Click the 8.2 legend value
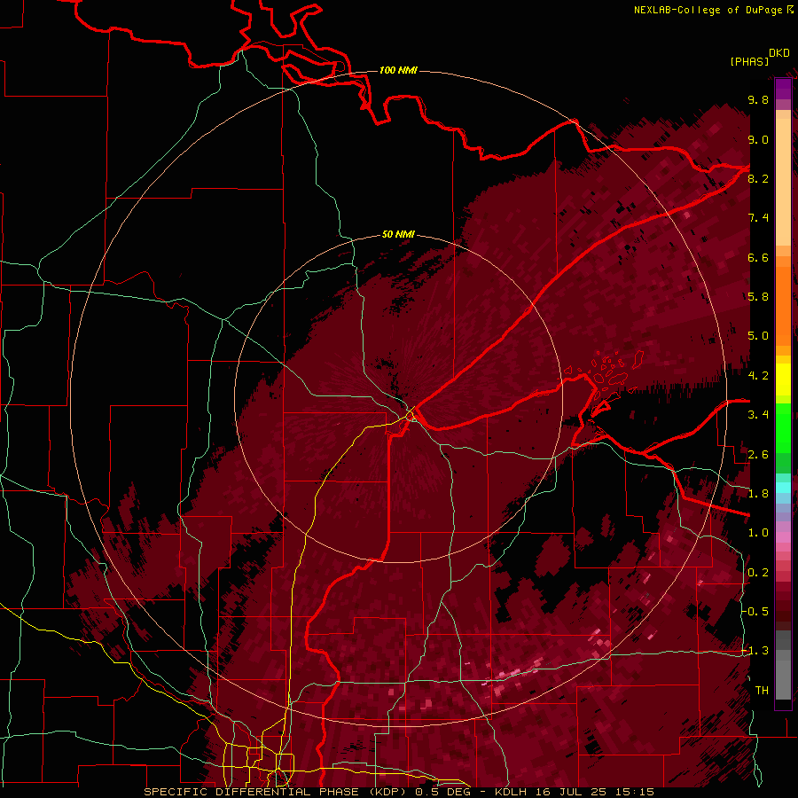 [x=758, y=178]
